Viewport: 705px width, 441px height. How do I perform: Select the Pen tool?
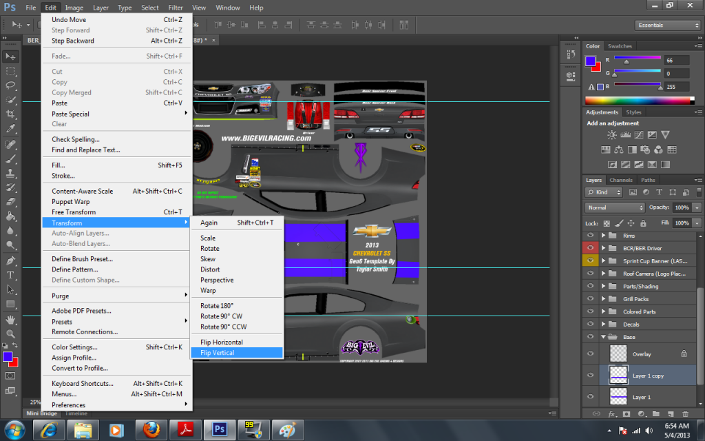click(10, 260)
